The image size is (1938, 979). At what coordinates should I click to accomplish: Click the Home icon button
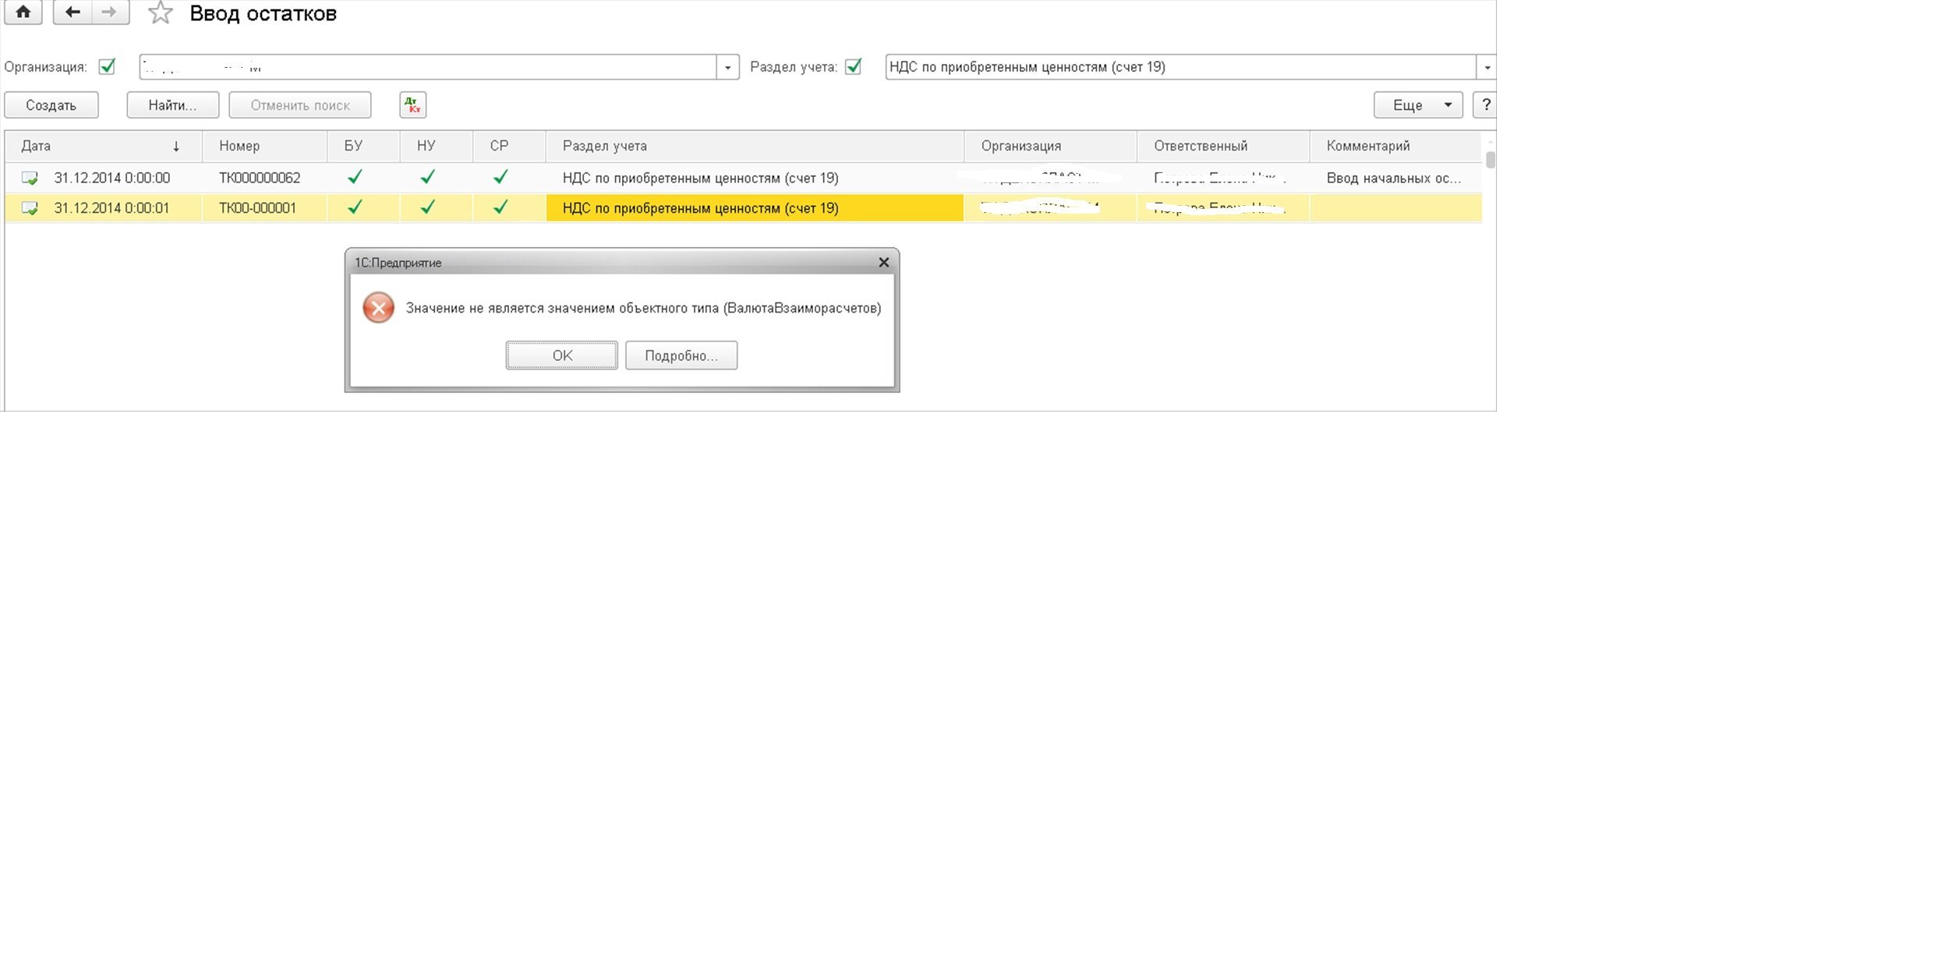[23, 12]
